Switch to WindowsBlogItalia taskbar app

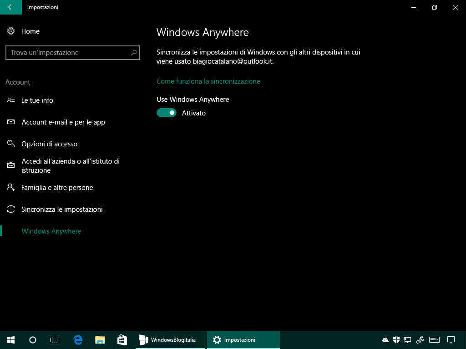[x=170, y=340]
